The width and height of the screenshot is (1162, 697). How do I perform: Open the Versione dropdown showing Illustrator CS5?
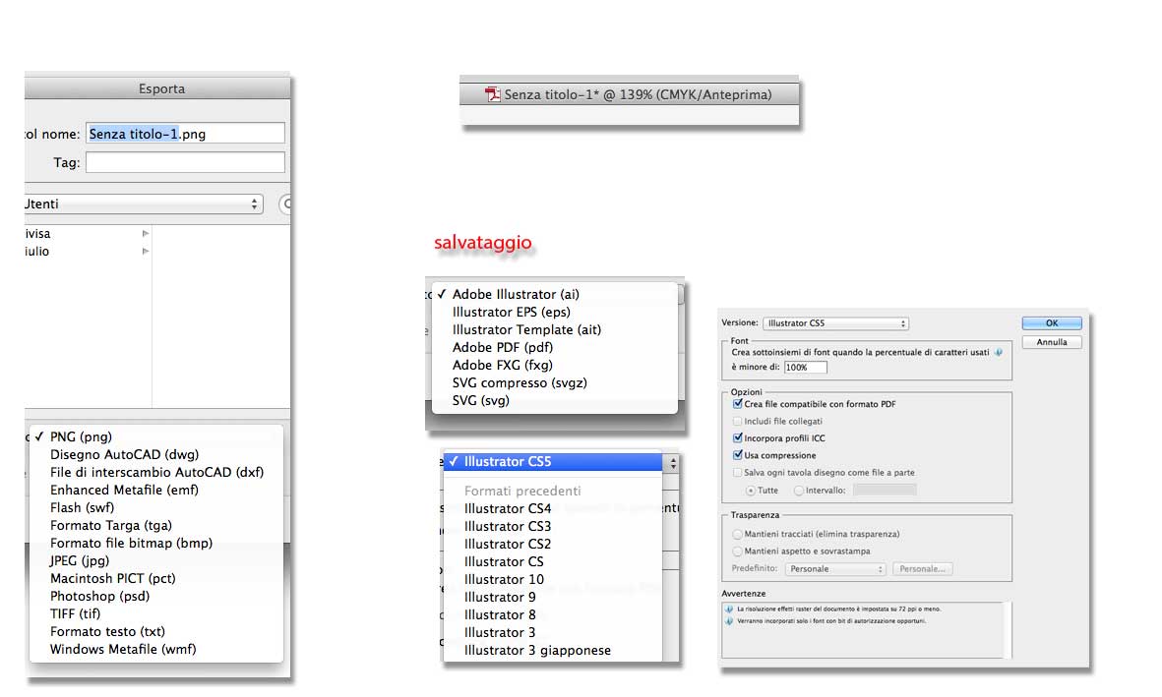[835, 323]
